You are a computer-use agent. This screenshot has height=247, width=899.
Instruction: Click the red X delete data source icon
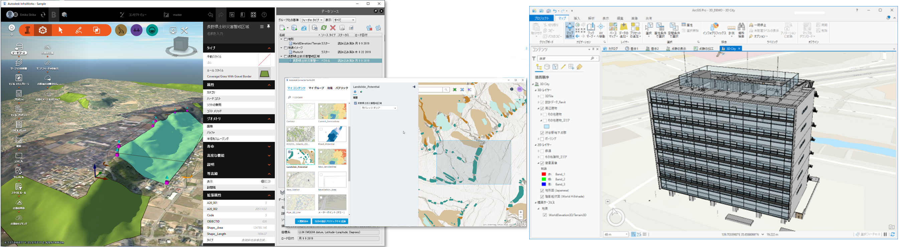tap(333, 28)
